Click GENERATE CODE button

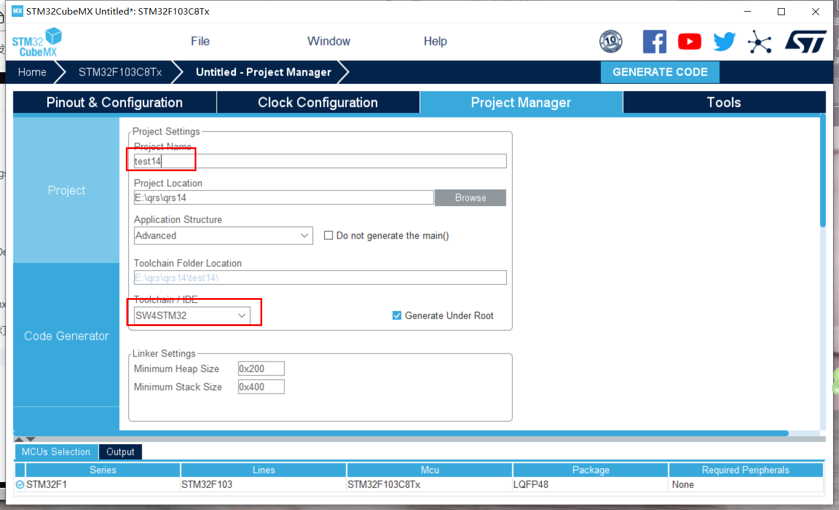[660, 72]
